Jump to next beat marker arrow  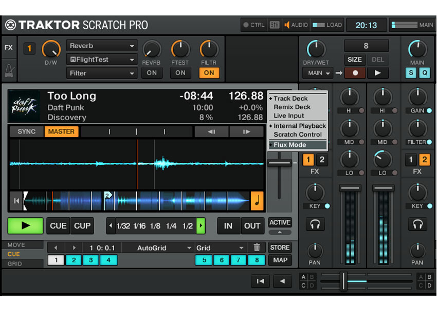246,131
